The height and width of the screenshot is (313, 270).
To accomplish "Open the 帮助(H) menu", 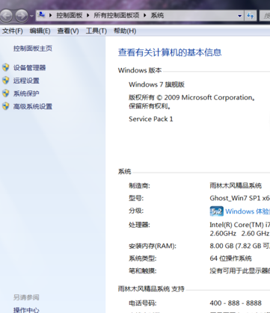I will click(x=125, y=31).
